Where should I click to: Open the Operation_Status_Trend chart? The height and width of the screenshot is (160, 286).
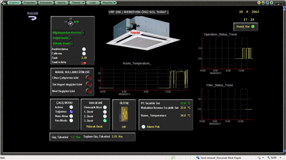226,53
